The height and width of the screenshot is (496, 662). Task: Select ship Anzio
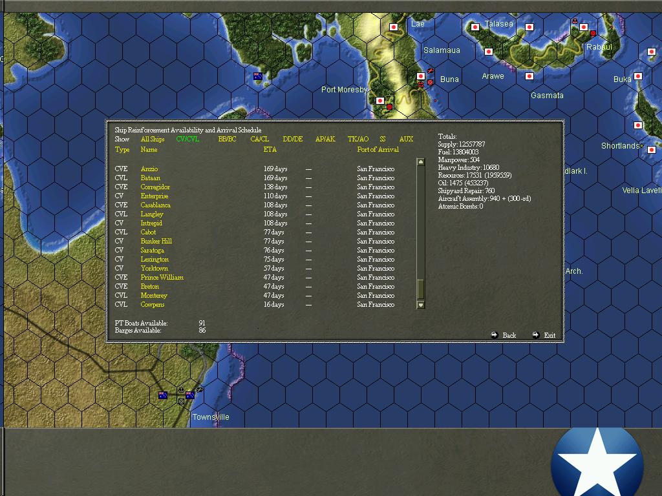click(x=149, y=169)
